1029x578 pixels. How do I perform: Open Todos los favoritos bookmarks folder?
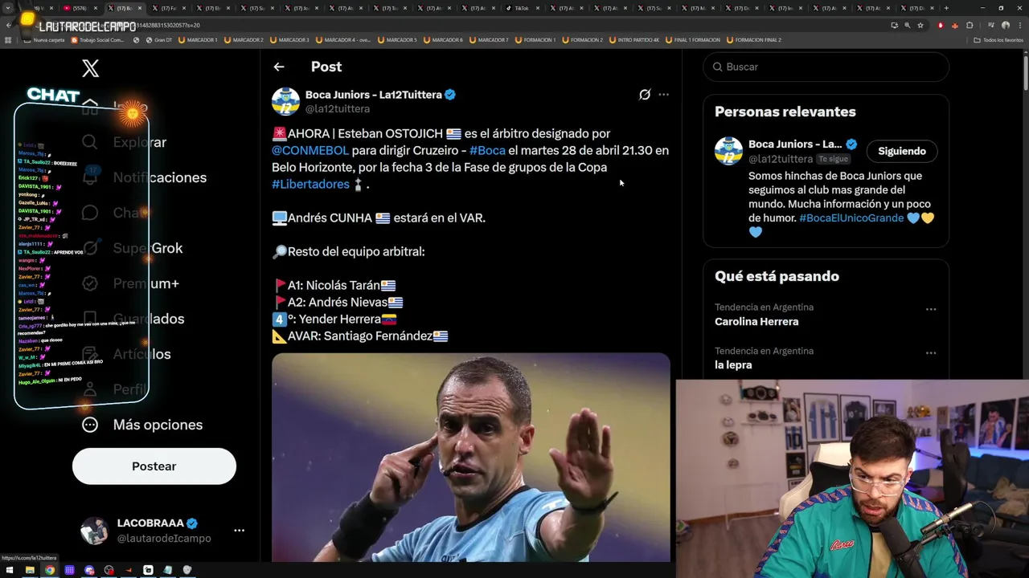pos(998,39)
